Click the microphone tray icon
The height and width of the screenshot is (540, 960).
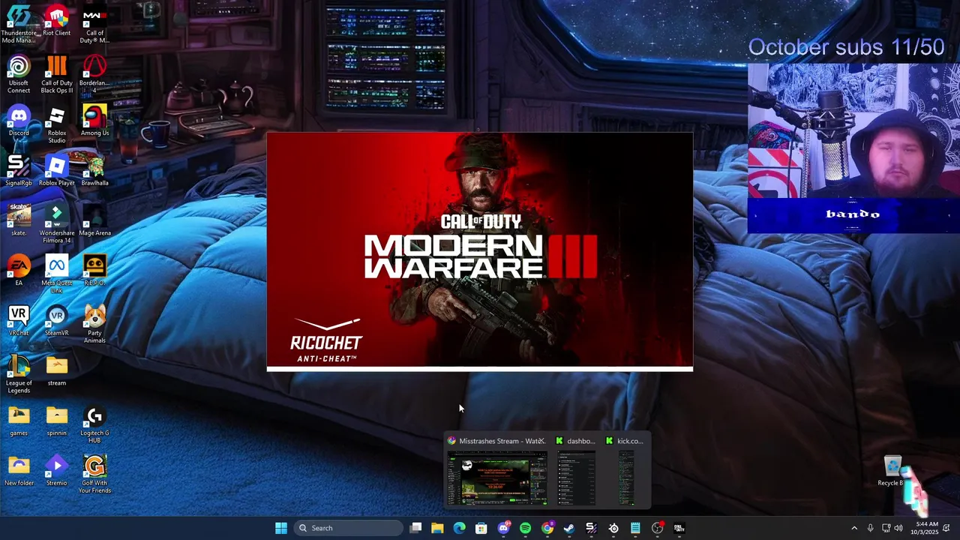870,528
